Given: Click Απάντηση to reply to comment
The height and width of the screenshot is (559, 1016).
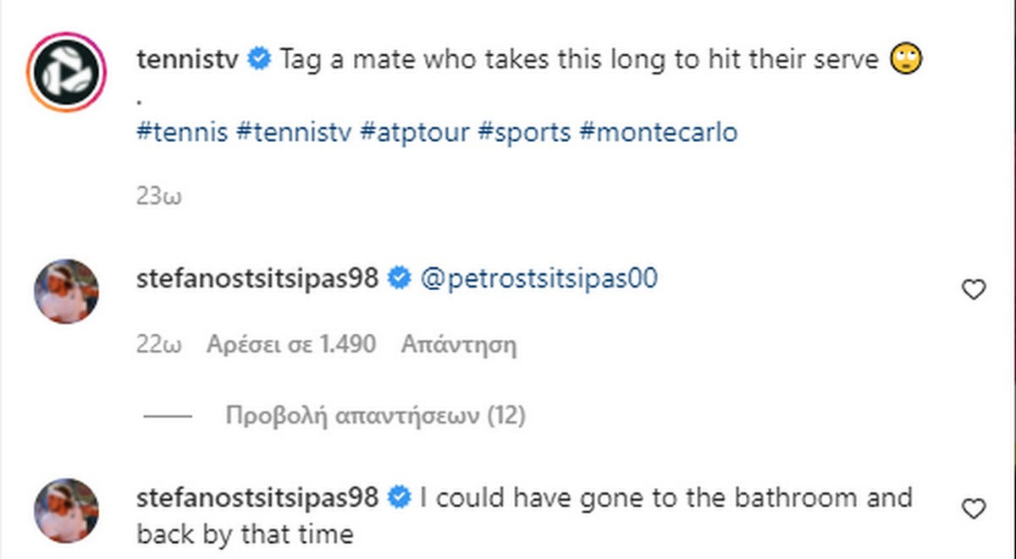Looking at the screenshot, I should point(458,345).
